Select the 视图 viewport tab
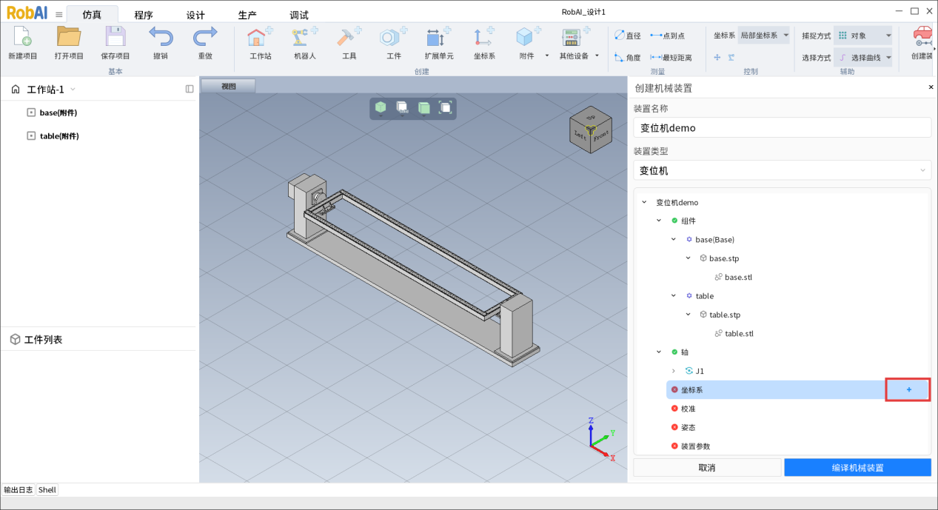The height and width of the screenshot is (510, 938). click(229, 86)
